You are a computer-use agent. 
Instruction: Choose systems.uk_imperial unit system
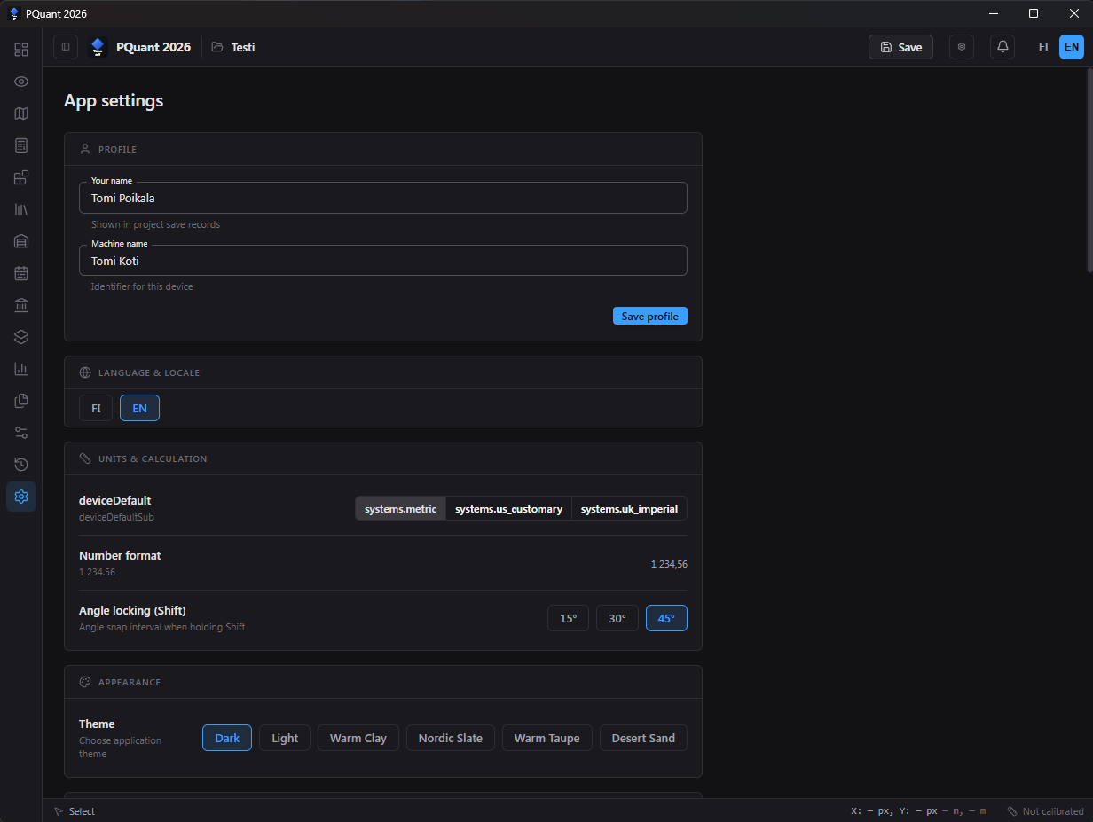(629, 509)
